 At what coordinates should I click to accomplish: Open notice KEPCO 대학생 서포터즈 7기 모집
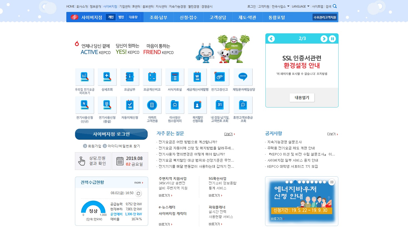click(293, 166)
